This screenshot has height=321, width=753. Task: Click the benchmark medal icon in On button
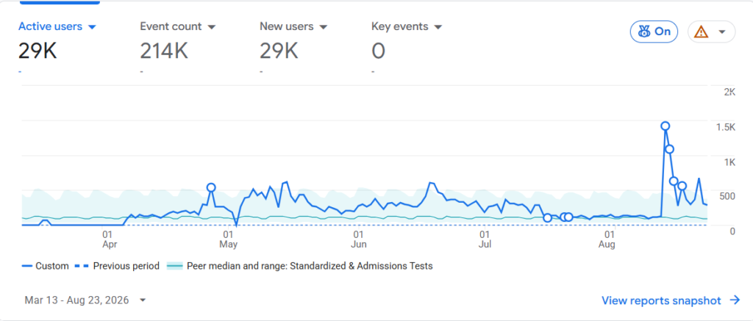click(x=643, y=32)
